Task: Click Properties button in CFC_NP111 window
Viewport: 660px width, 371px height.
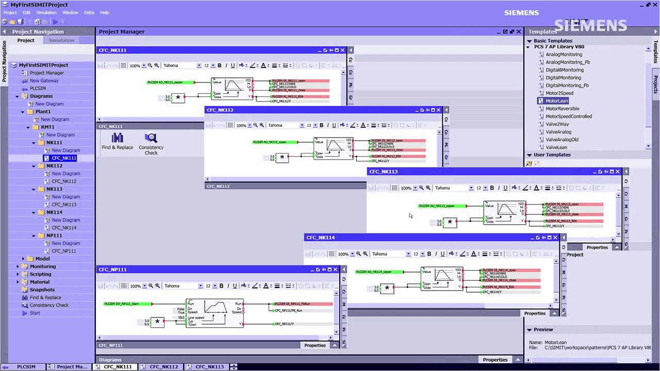Action: point(315,345)
